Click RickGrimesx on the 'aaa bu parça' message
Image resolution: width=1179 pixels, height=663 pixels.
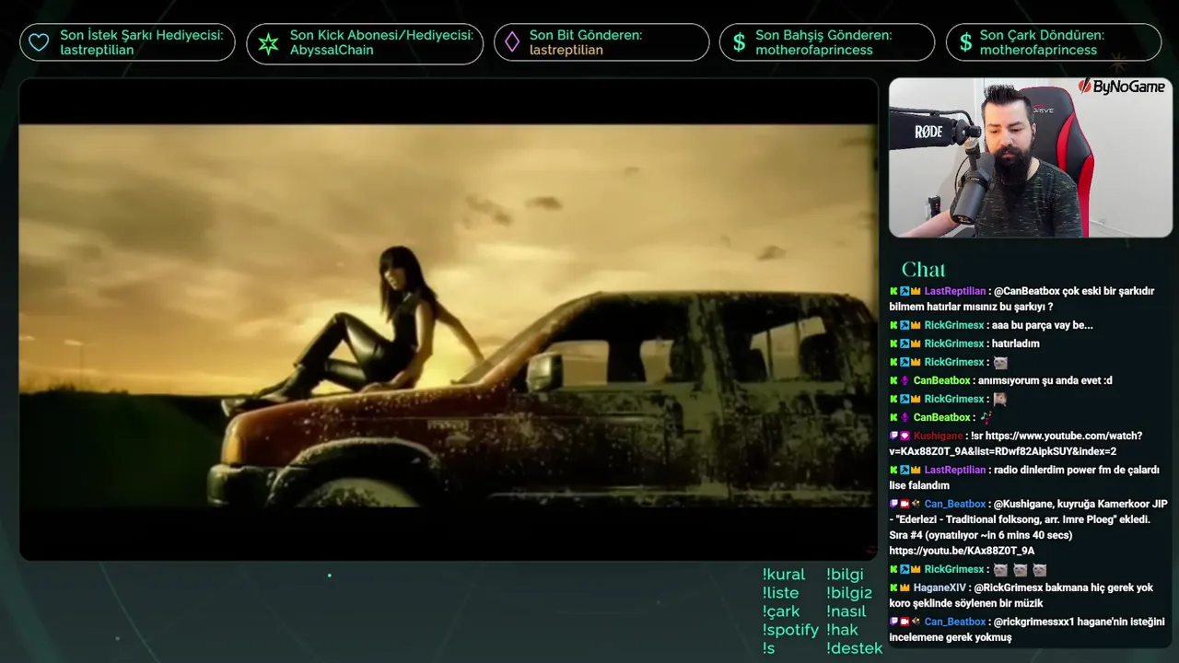pos(954,325)
